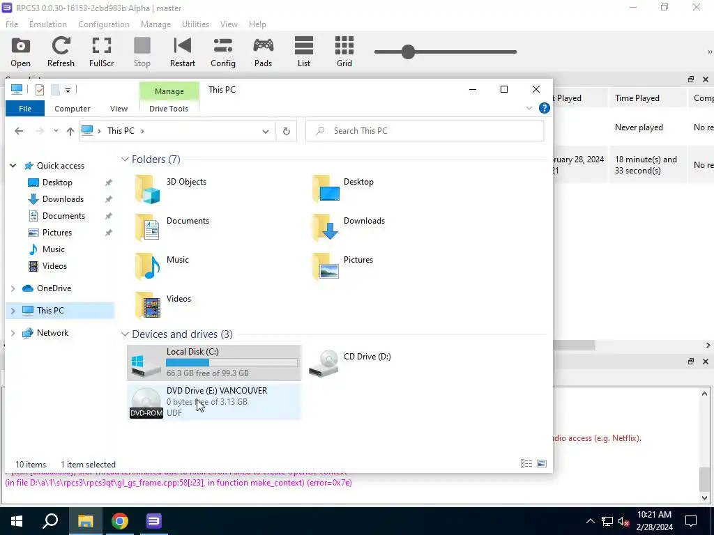
Task: Open Desktop in Quick access
Action: [57, 183]
